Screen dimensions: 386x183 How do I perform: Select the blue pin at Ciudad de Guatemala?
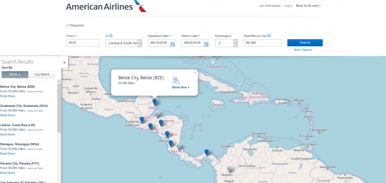click(x=142, y=120)
